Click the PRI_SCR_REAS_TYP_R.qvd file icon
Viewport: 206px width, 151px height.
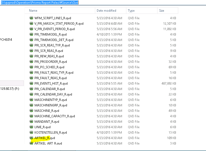31,45
